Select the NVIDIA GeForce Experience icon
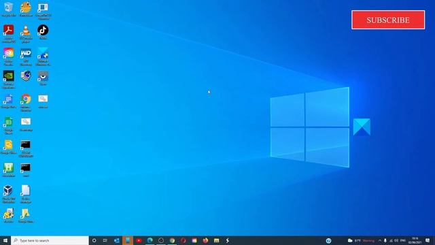Viewport: 435px width, 245px height. point(9,79)
